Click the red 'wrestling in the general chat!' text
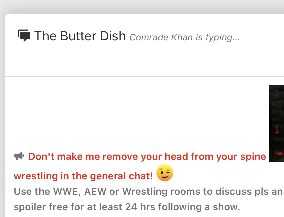The image size is (284, 217). click(83, 176)
